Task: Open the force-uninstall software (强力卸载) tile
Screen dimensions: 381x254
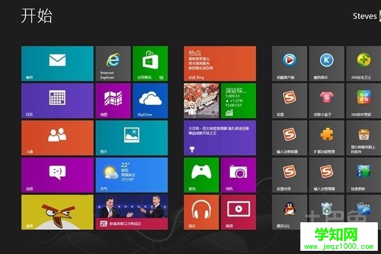Action: 364,138
